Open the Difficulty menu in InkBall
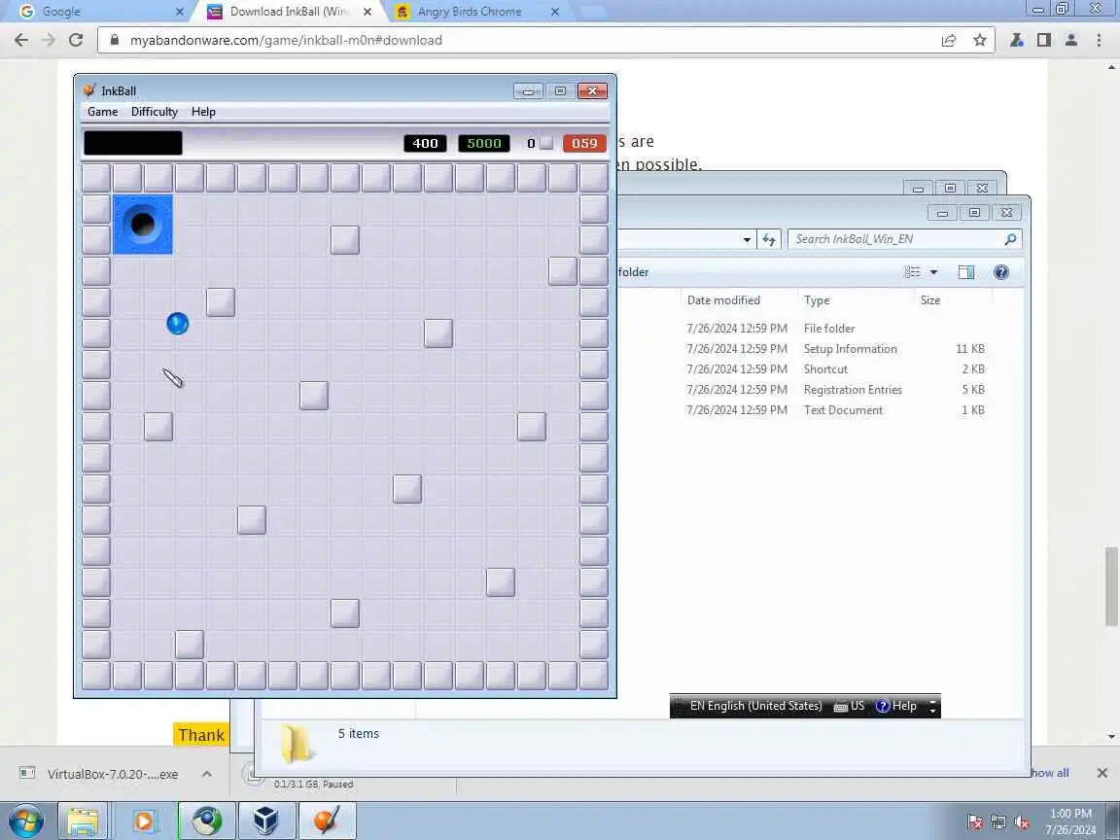The image size is (1120, 840). click(x=155, y=112)
